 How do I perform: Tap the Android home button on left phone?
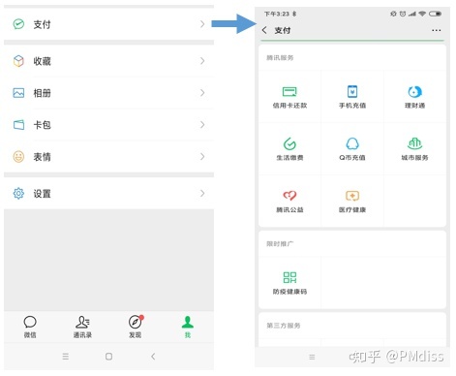pyautogui.click(x=109, y=357)
